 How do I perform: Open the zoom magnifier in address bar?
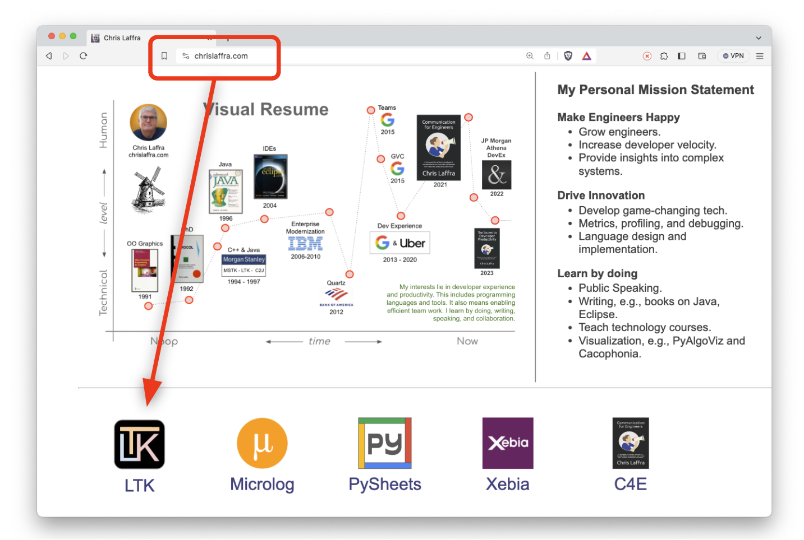coord(530,56)
